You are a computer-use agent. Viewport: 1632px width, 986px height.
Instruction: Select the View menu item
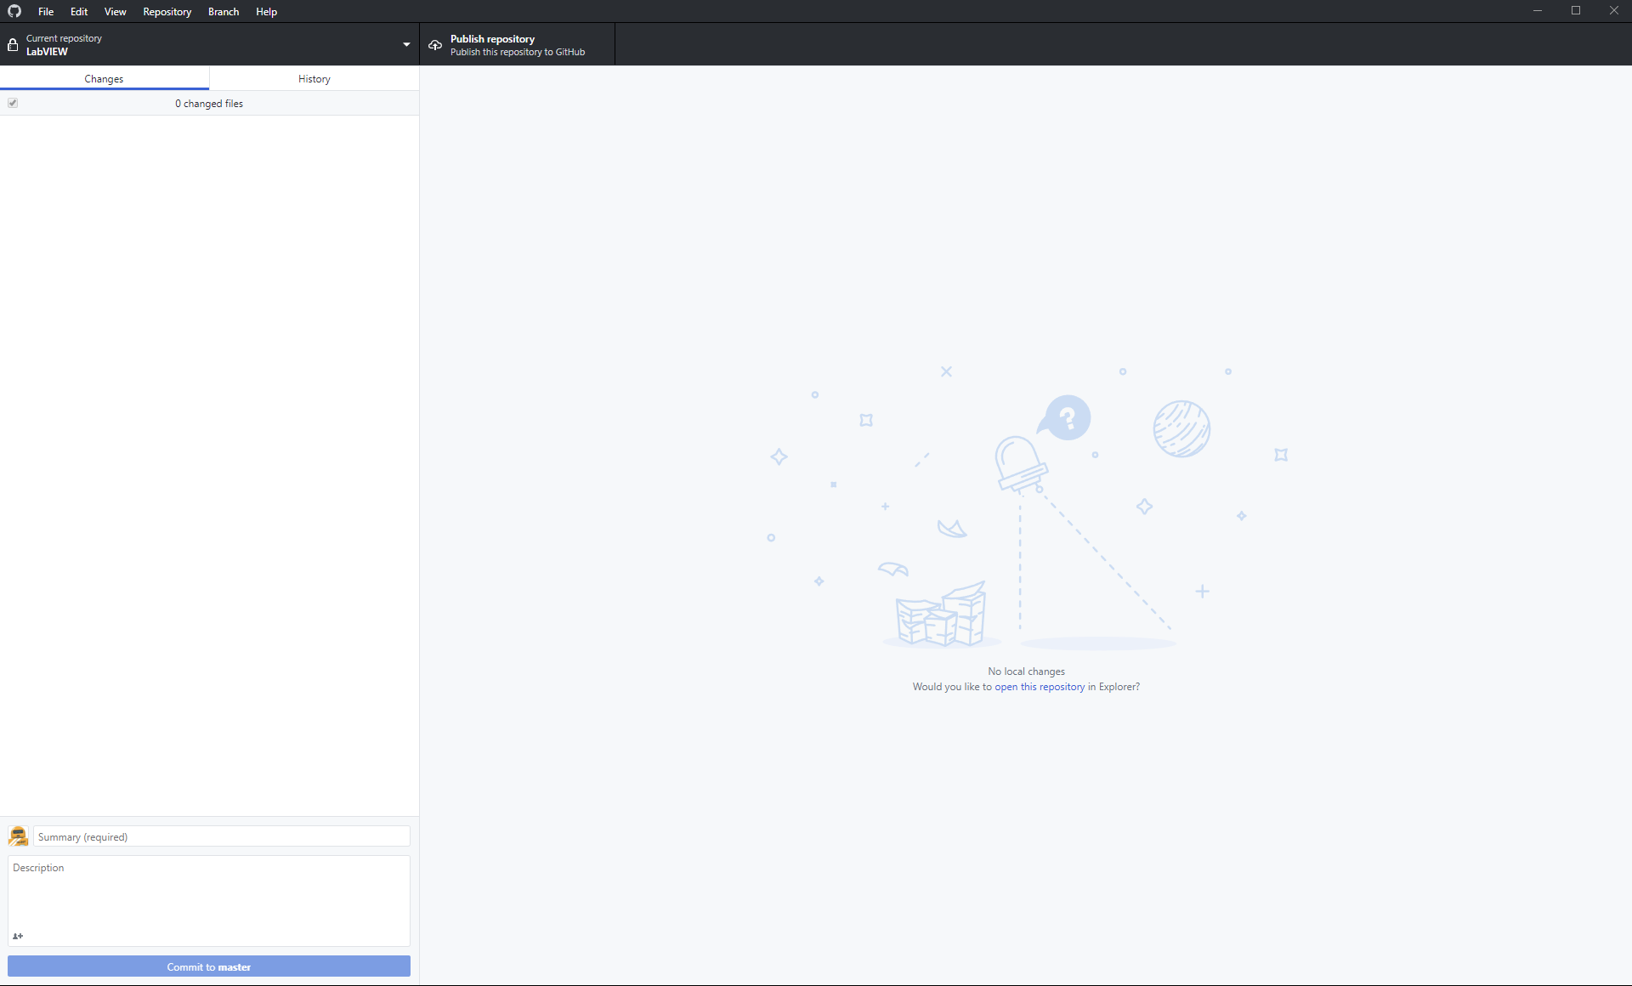tap(113, 12)
